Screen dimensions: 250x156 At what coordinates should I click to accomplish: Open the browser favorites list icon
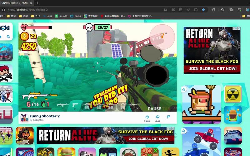[x=223, y=10]
